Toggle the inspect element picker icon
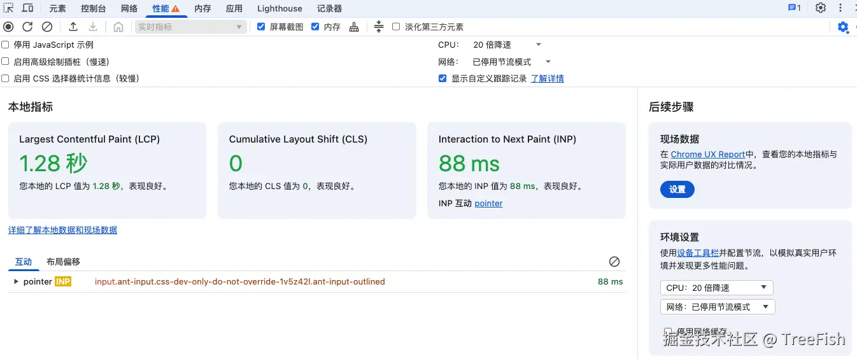The width and height of the screenshot is (857, 359). [8, 8]
